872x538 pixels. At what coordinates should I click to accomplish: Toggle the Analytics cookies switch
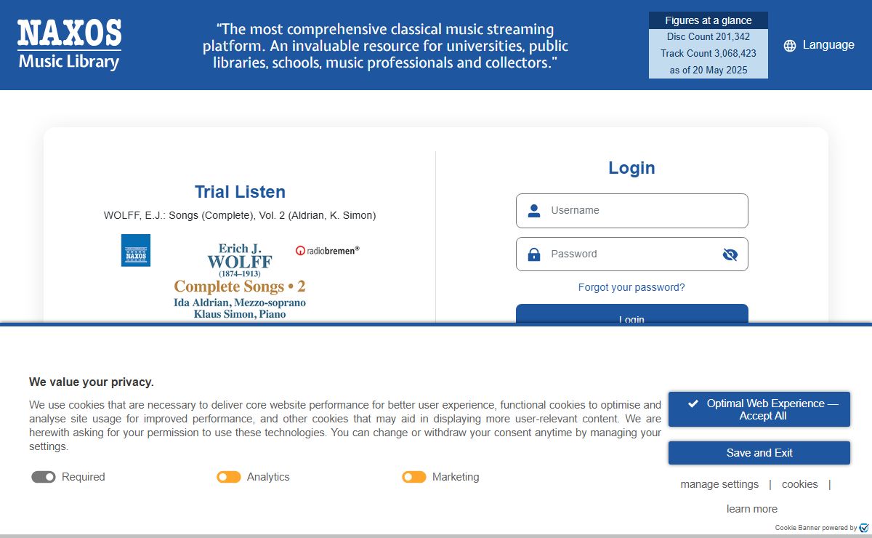[229, 477]
